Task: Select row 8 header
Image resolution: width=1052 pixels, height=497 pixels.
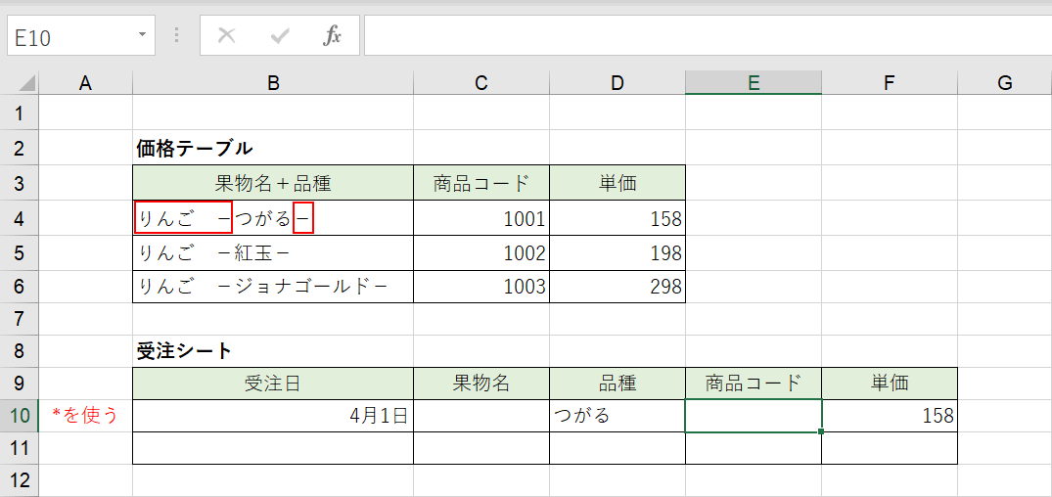Action: point(19,351)
